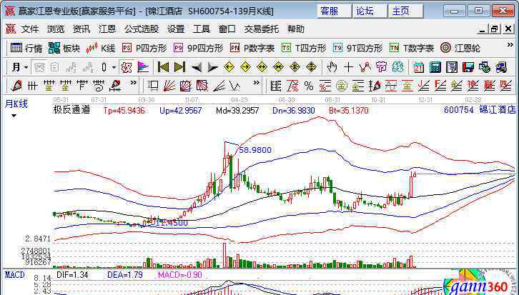Click the pink flag marker icon
The height and width of the screenshot is (295, 519).
point(143,67)
